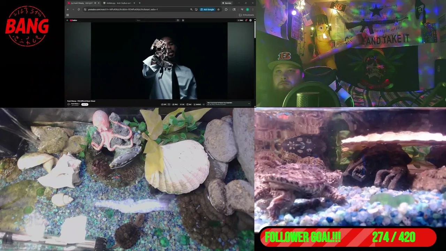Mute the Pooh Shiesty tab audio icon

coord(95,3)
